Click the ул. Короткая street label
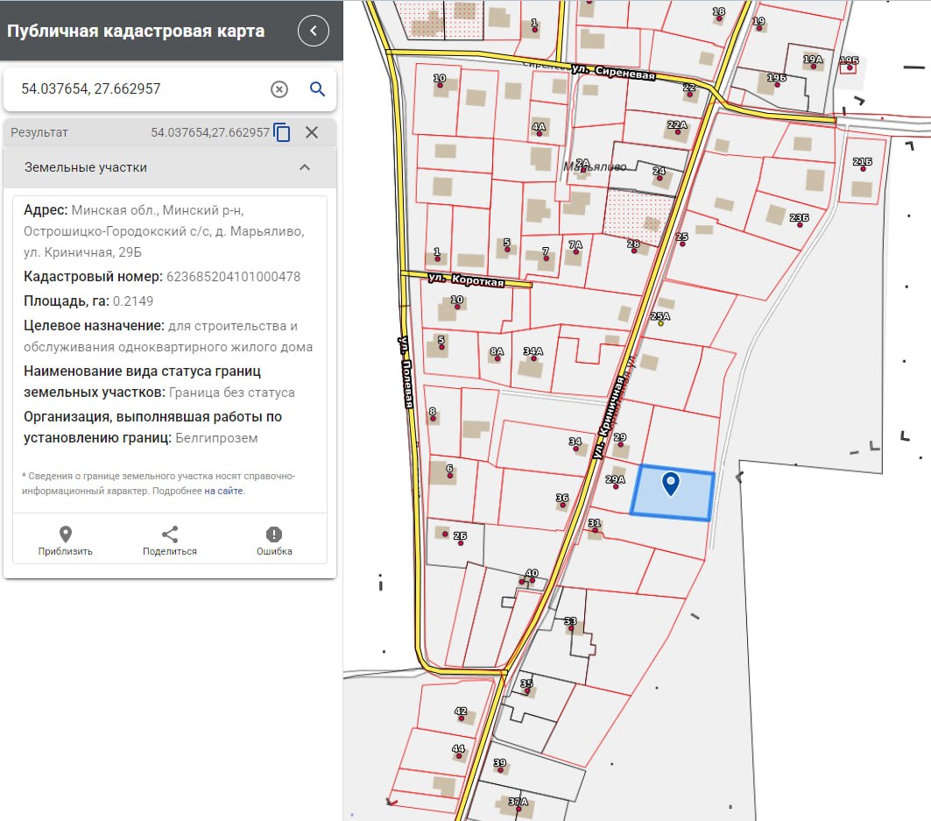The image size is (931, 821). coord(467,280)
